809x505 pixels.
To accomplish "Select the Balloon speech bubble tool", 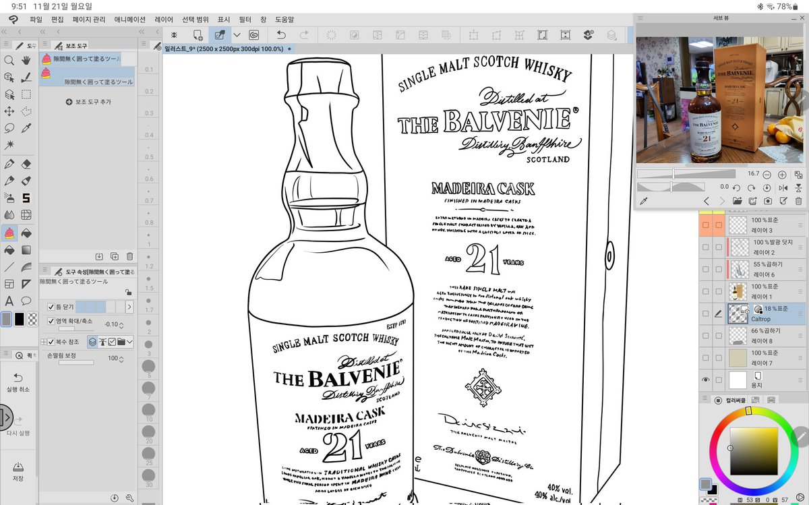I will click(26, 301).
